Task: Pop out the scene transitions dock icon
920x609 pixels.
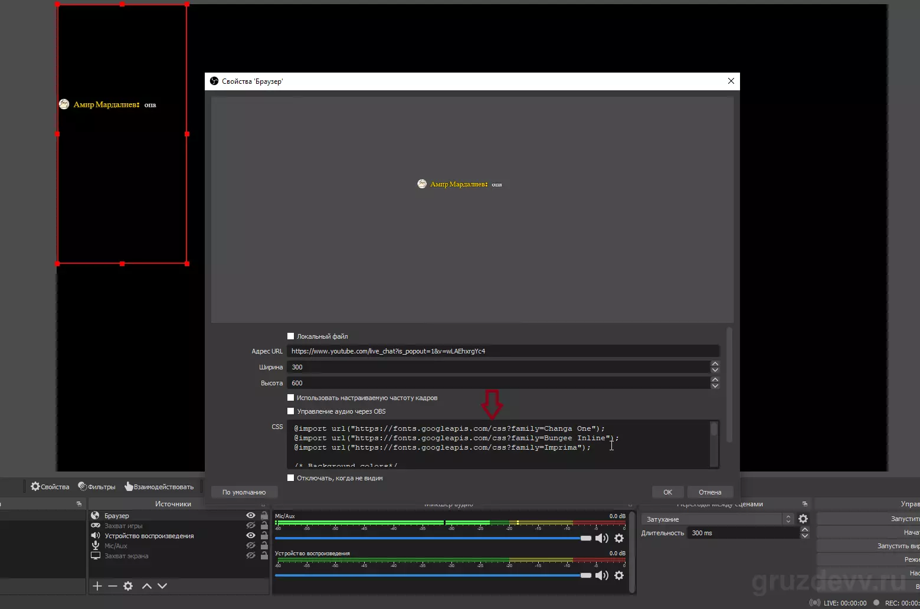Action: 805,504
